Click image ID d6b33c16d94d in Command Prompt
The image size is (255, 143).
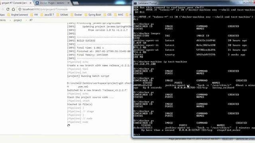click(x=206, y=41)
